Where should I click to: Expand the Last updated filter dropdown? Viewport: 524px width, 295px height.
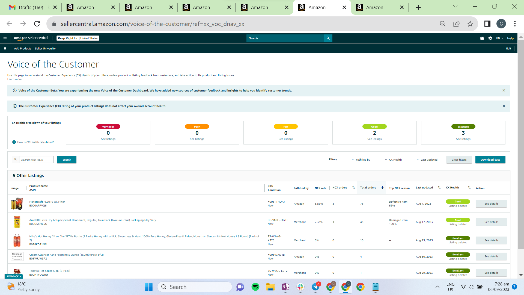pyautogui.click(x=427, y=160)
